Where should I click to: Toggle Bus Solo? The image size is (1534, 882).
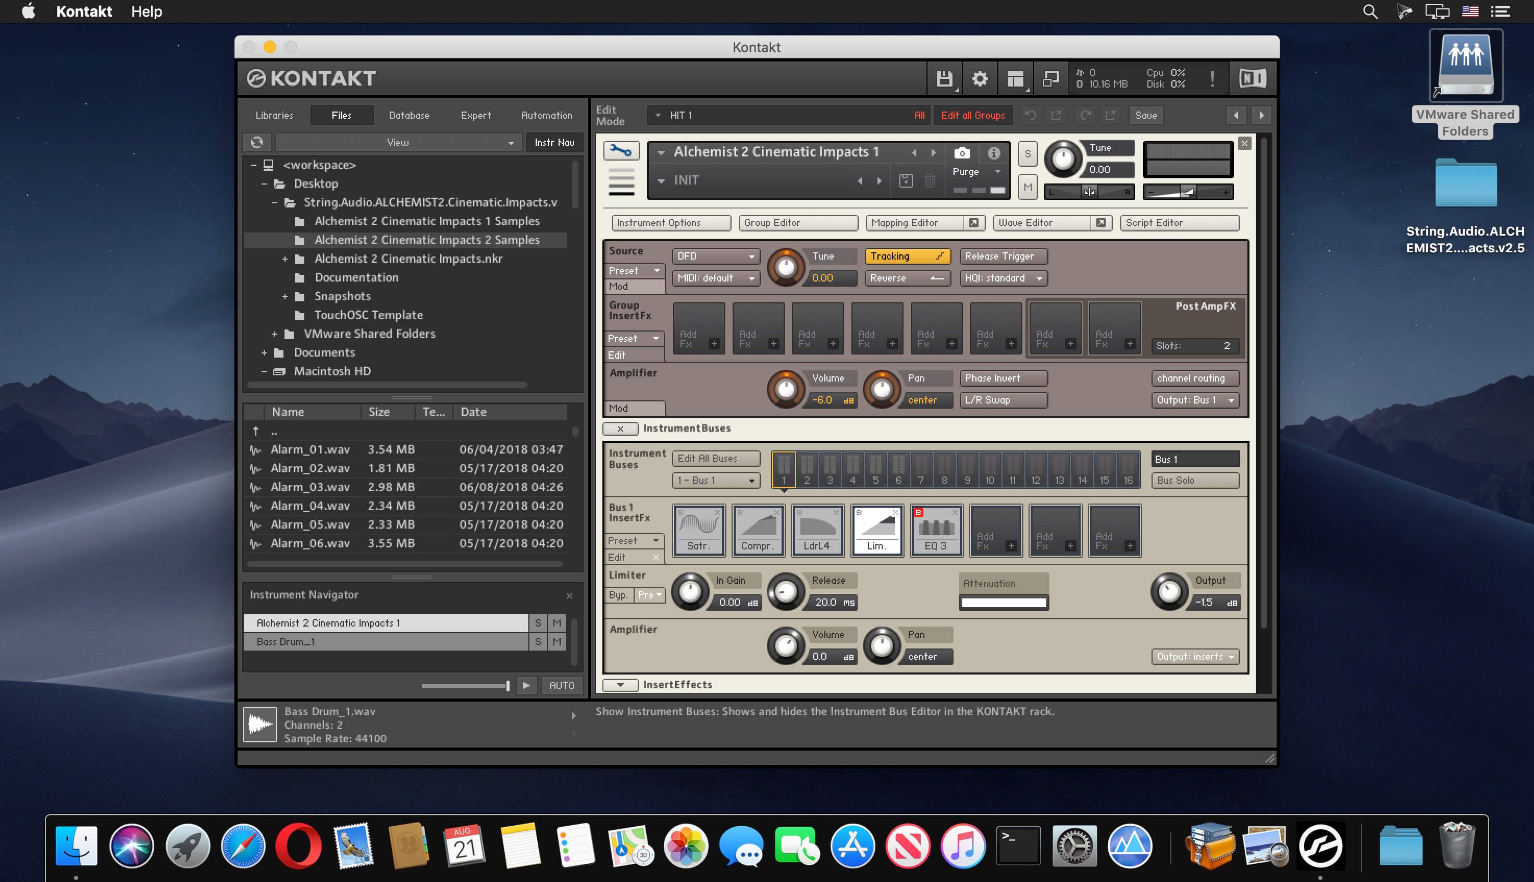1195,481
